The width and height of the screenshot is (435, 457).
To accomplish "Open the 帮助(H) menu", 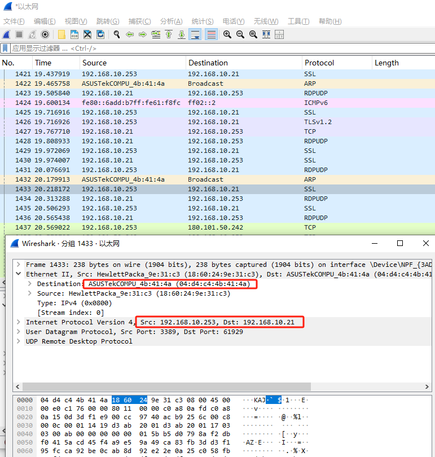I will tap(330, 21).
